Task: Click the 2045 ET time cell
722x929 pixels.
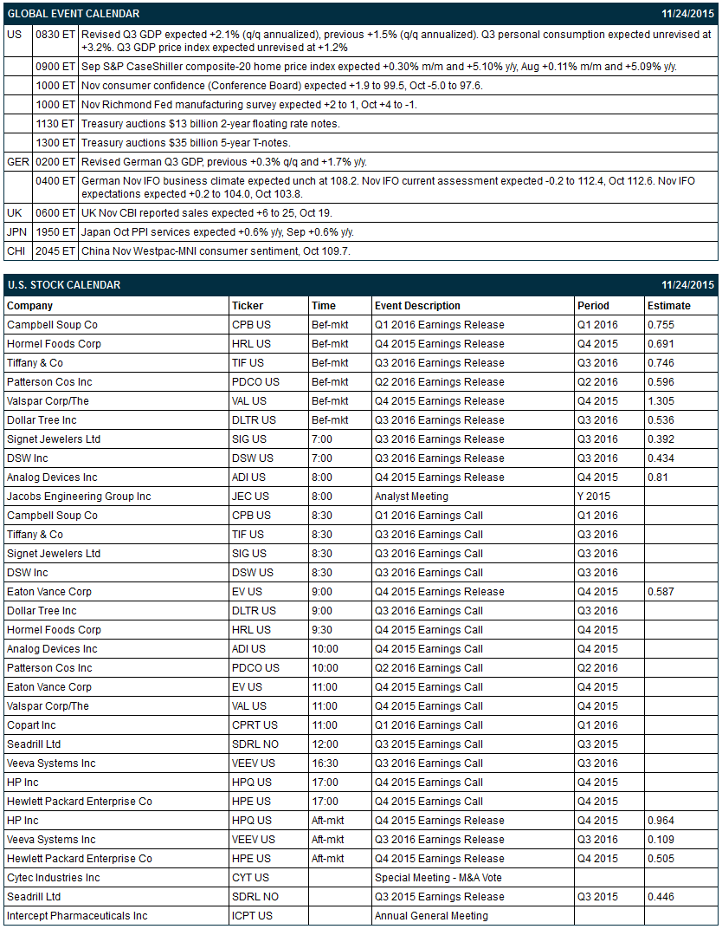Action: pos(55,251)
